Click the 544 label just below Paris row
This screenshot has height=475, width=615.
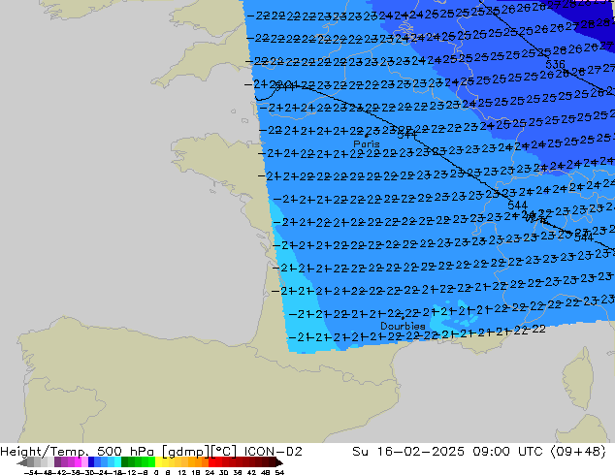click(x=406, y=135)
